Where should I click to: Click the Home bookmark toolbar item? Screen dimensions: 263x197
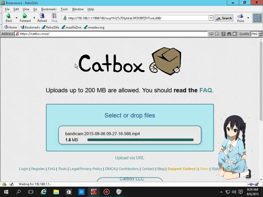10,27
